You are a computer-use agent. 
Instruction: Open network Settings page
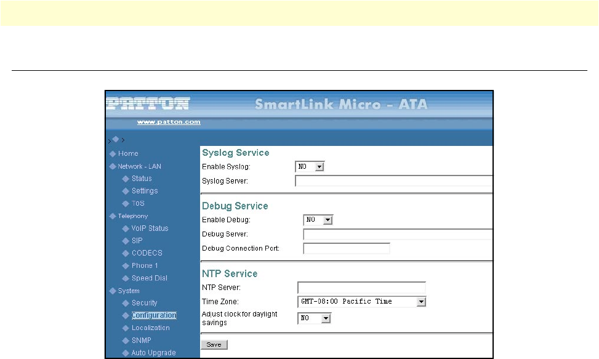click(x=145, y=191)
